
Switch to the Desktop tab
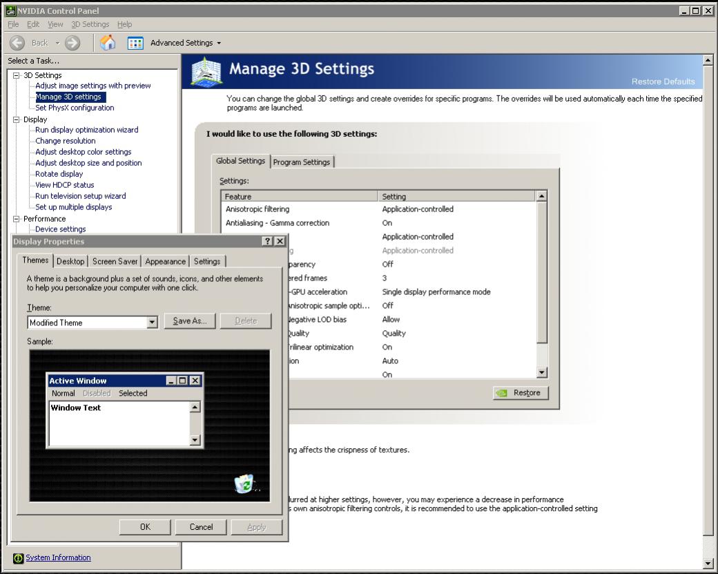click(x=70, y=262)
